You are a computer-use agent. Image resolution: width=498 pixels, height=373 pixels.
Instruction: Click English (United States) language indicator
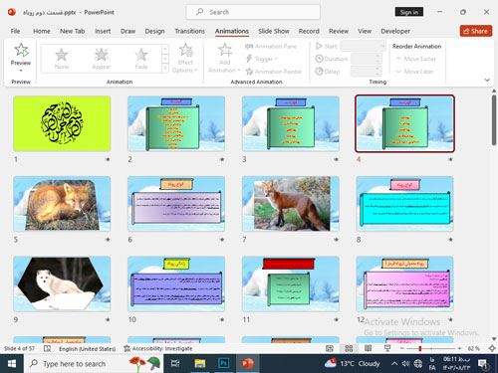click(88, 349)
